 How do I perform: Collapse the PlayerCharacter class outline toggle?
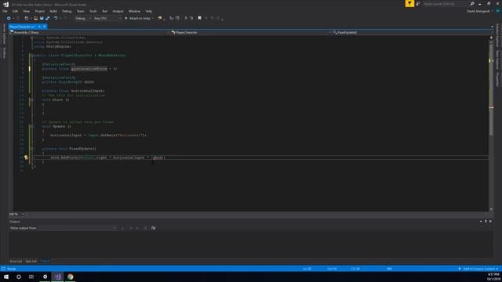tap(31, 56)
